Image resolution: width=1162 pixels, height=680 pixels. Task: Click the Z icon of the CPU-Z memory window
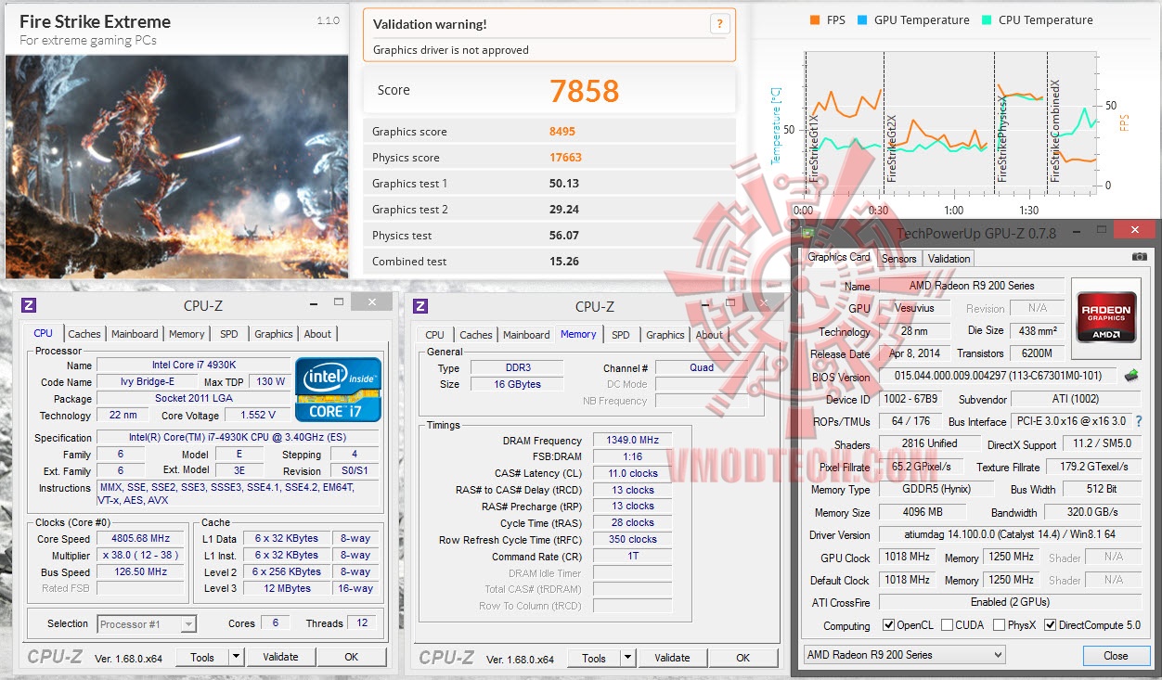tap(420, 305)
